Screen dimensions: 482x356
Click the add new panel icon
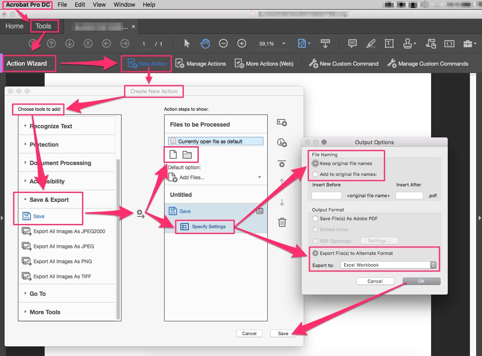click(282, 123)
